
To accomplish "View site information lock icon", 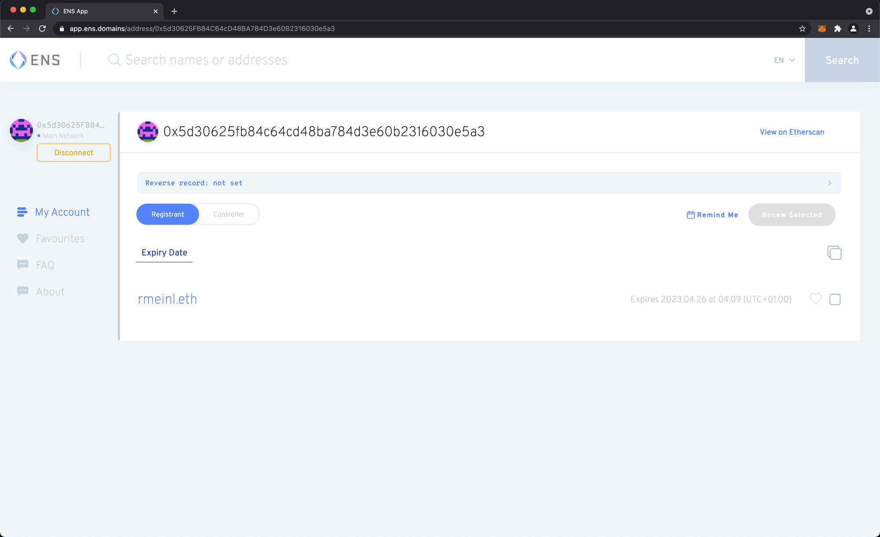I will click(62, 29).
